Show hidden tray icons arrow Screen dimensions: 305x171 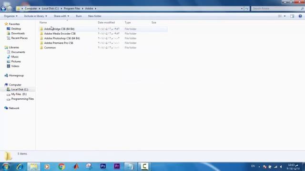pos(259,167)
